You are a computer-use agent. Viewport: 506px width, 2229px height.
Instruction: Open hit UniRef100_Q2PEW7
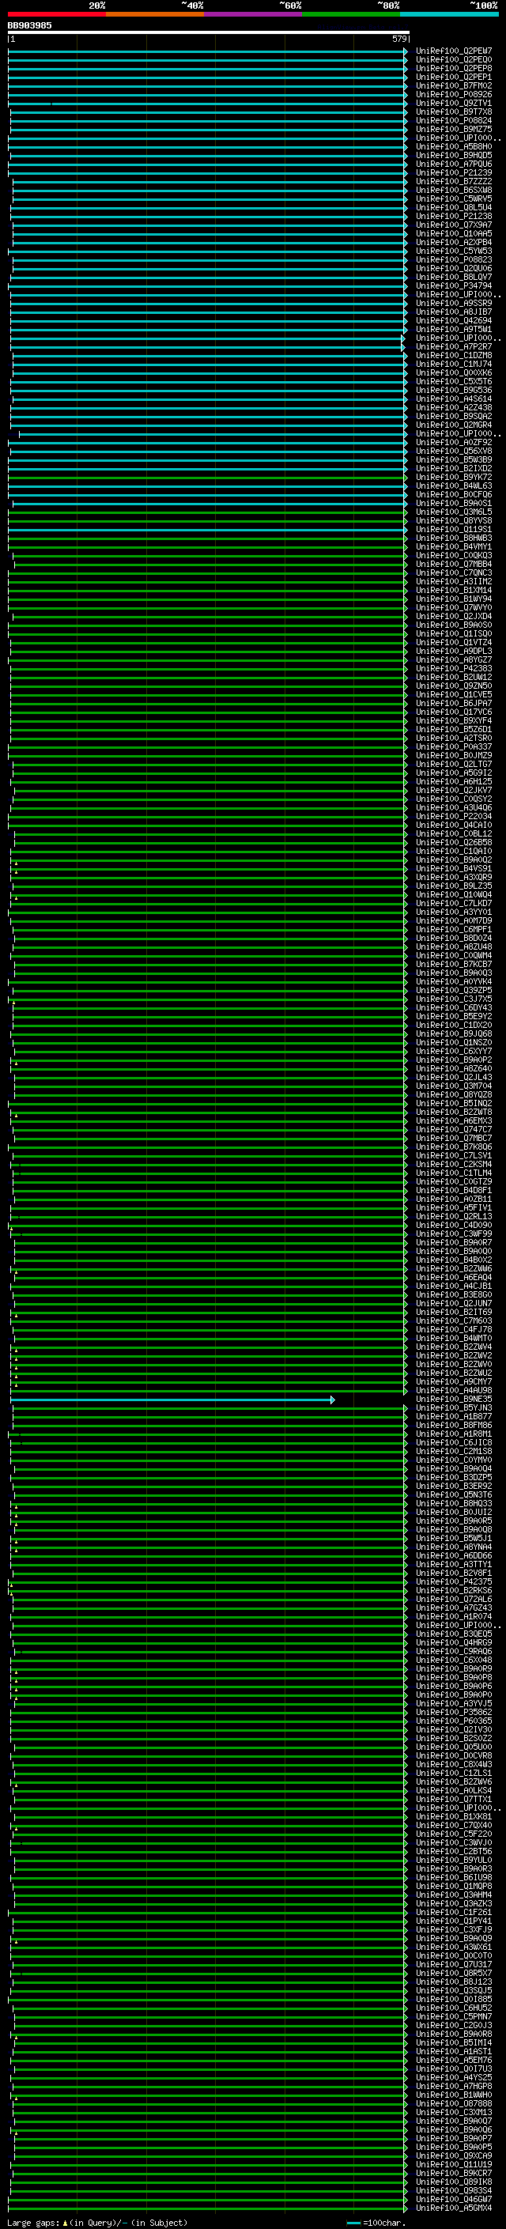454,51
